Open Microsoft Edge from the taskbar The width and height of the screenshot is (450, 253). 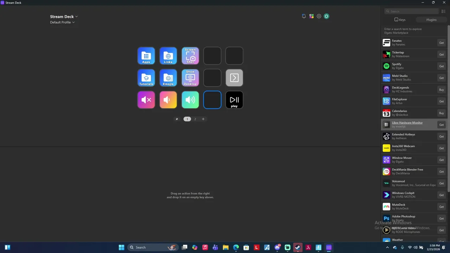(x=236, y=247)
